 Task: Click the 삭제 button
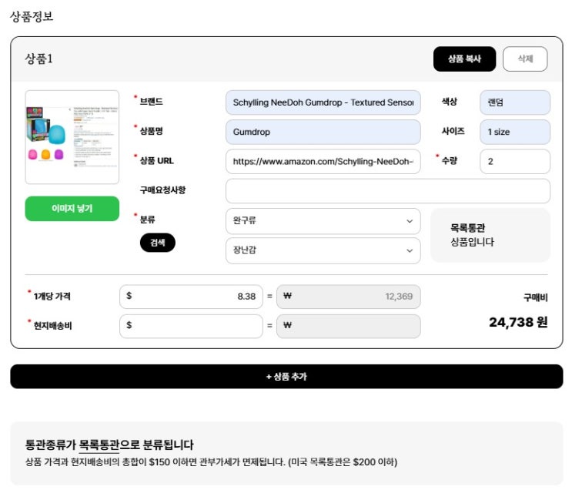[525, 59]
